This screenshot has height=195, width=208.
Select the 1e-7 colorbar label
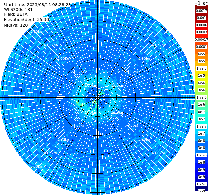pyautogui.click(x=202, y=134)
